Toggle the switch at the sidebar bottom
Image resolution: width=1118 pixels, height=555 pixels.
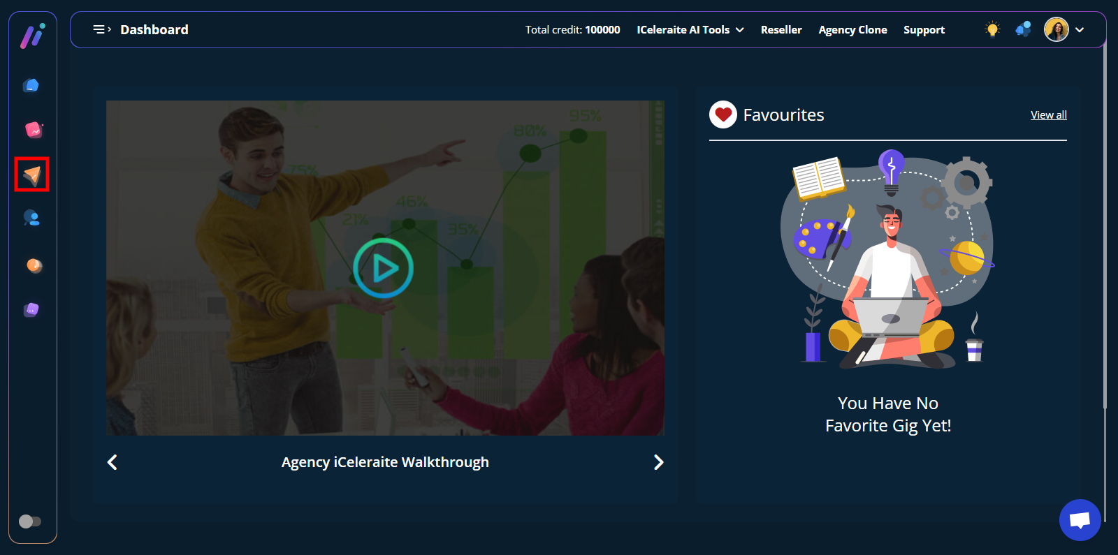30,521
